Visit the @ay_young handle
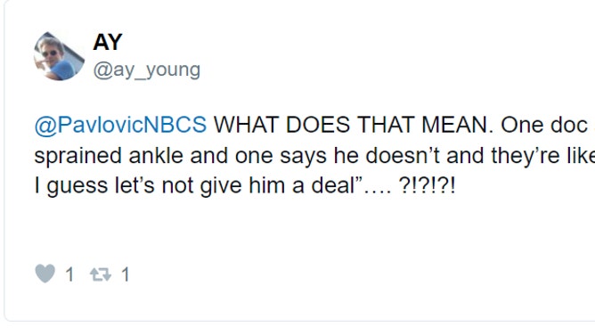 (147, 69)
